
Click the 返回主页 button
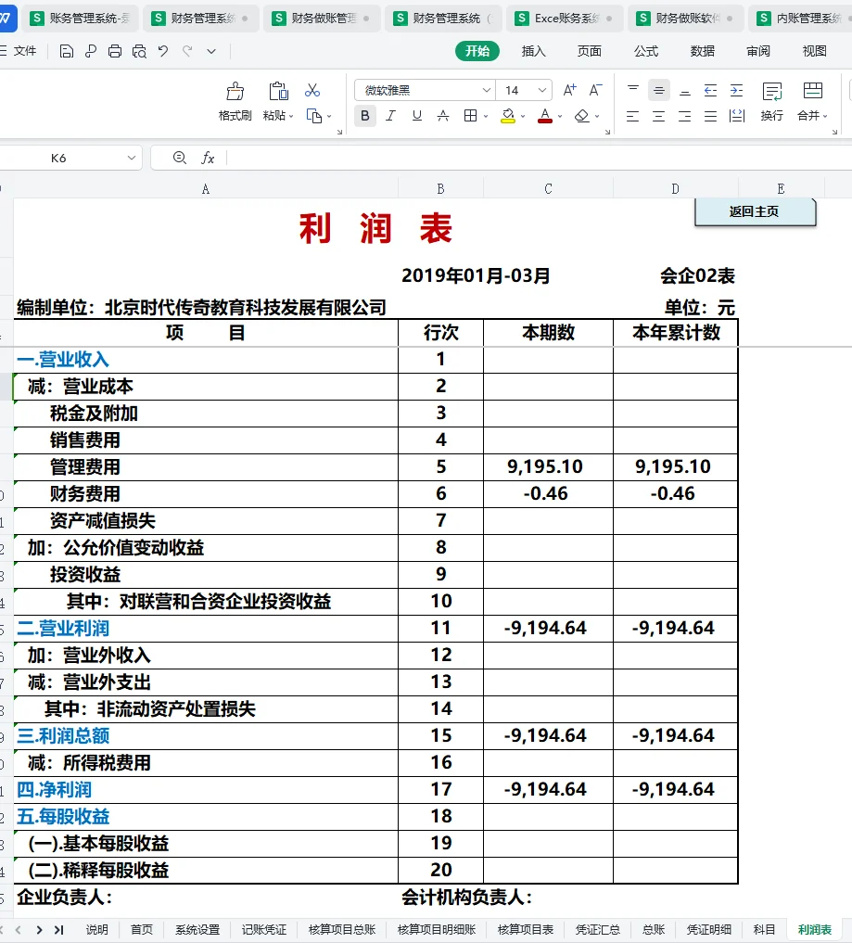755,212
